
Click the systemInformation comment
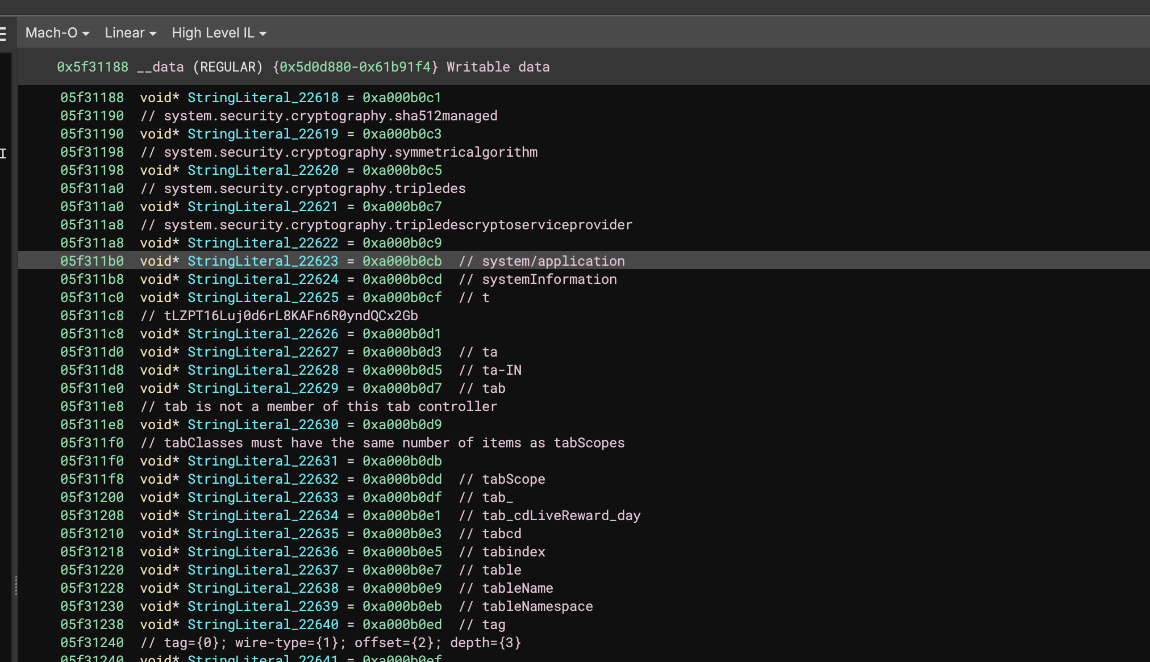[538, 279]
